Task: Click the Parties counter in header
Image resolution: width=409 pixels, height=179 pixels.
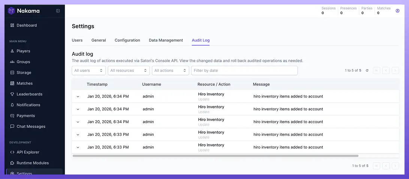Action: point(367,10)
